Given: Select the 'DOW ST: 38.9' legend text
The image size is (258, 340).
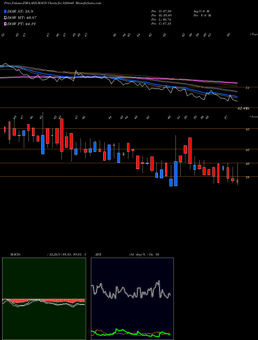Looking at the screenshot, I should click(20, 11).
